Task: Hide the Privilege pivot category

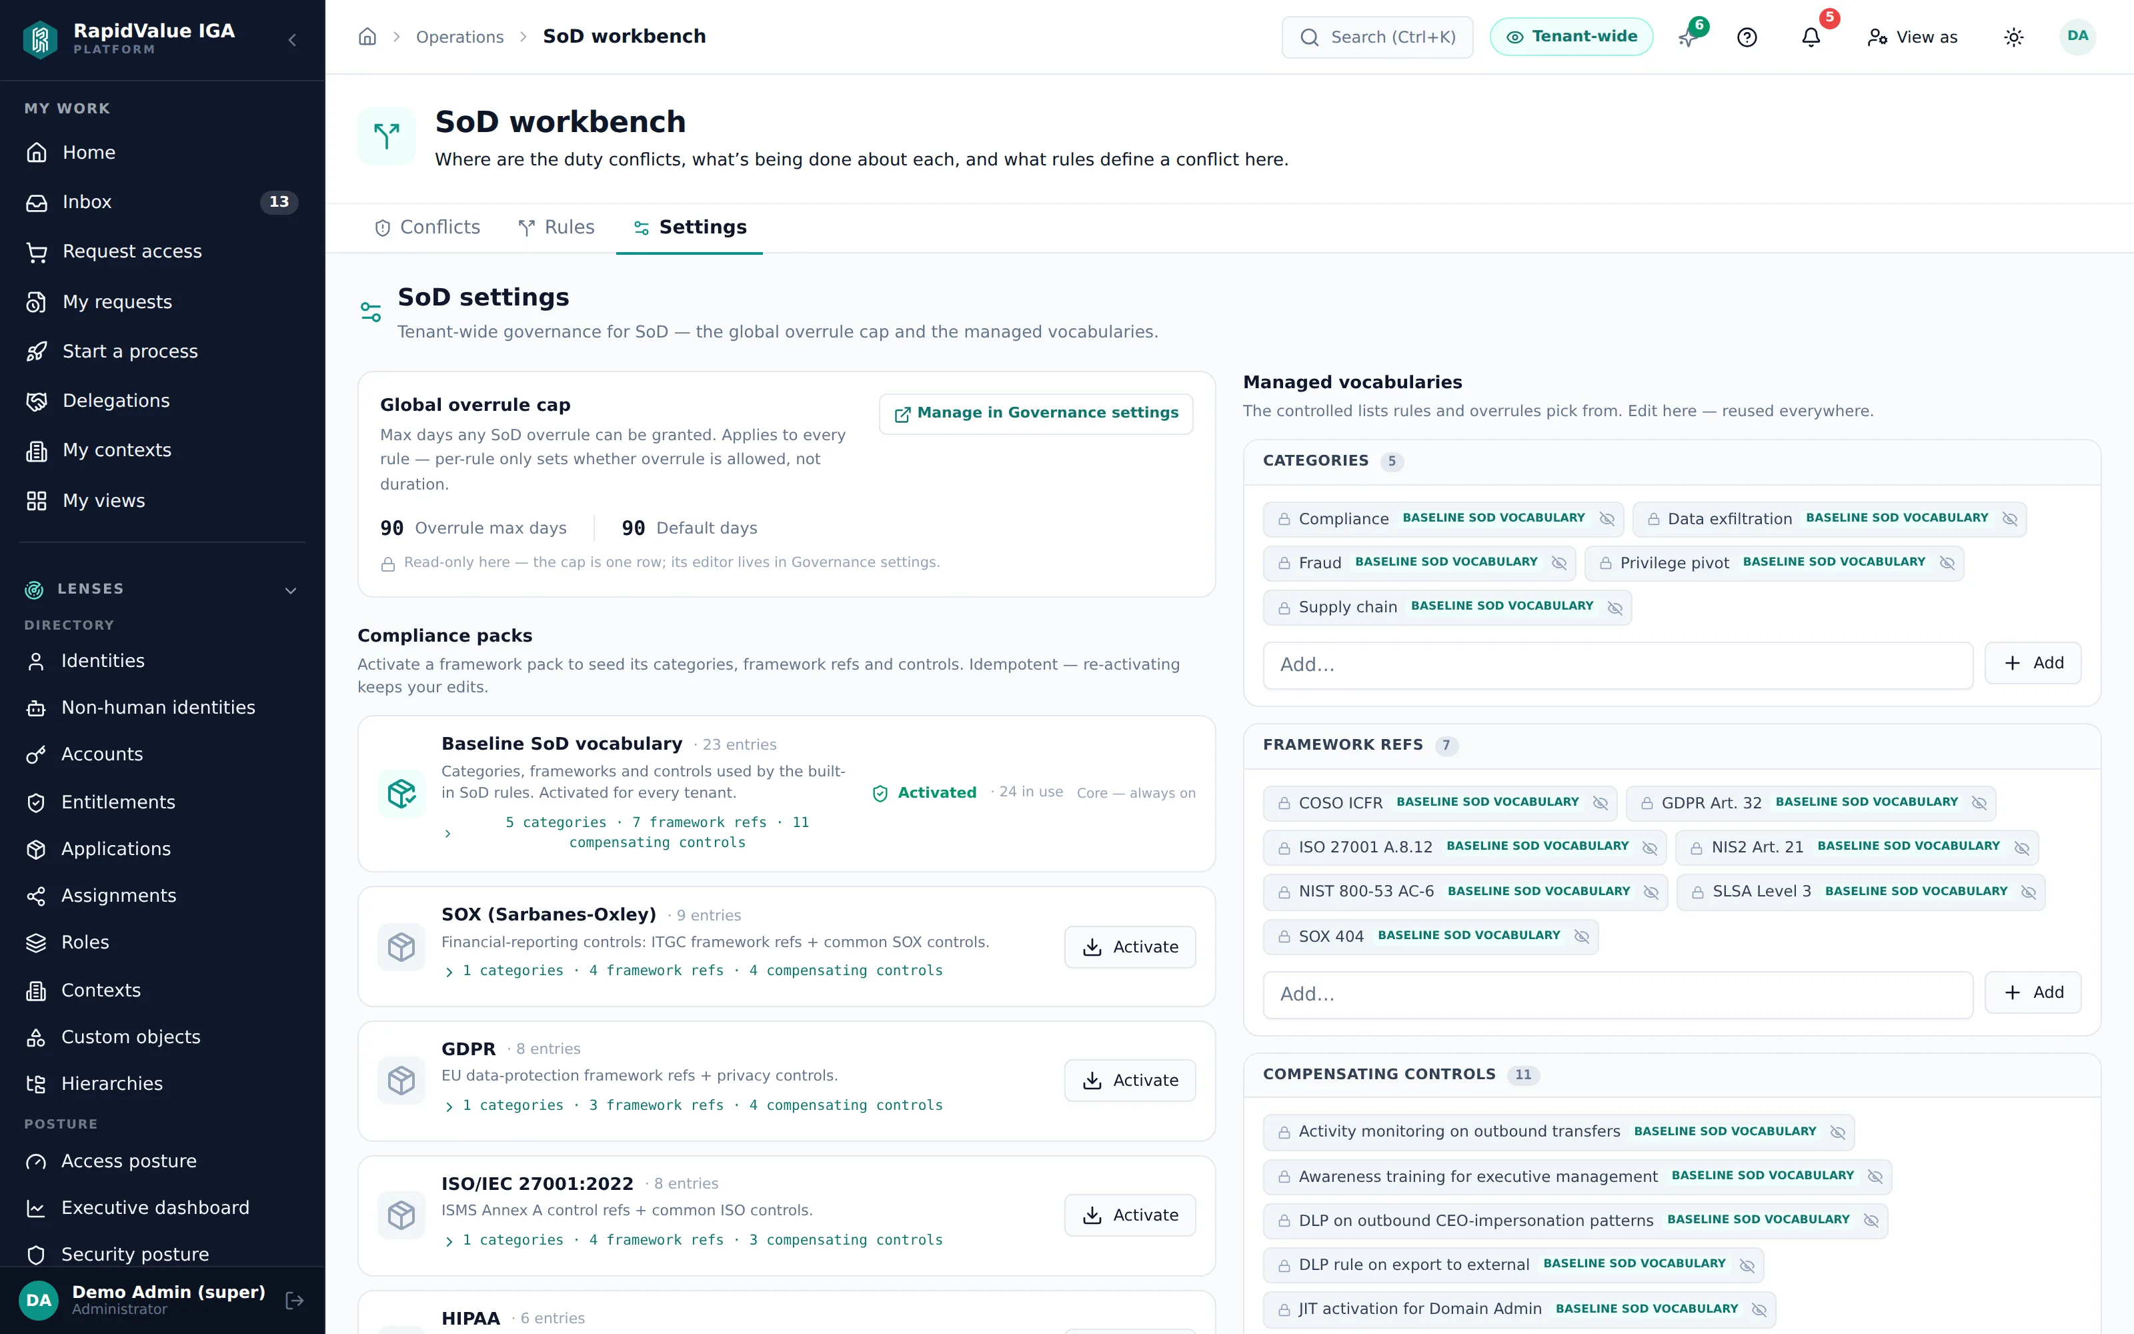Action: [1947, 563]
